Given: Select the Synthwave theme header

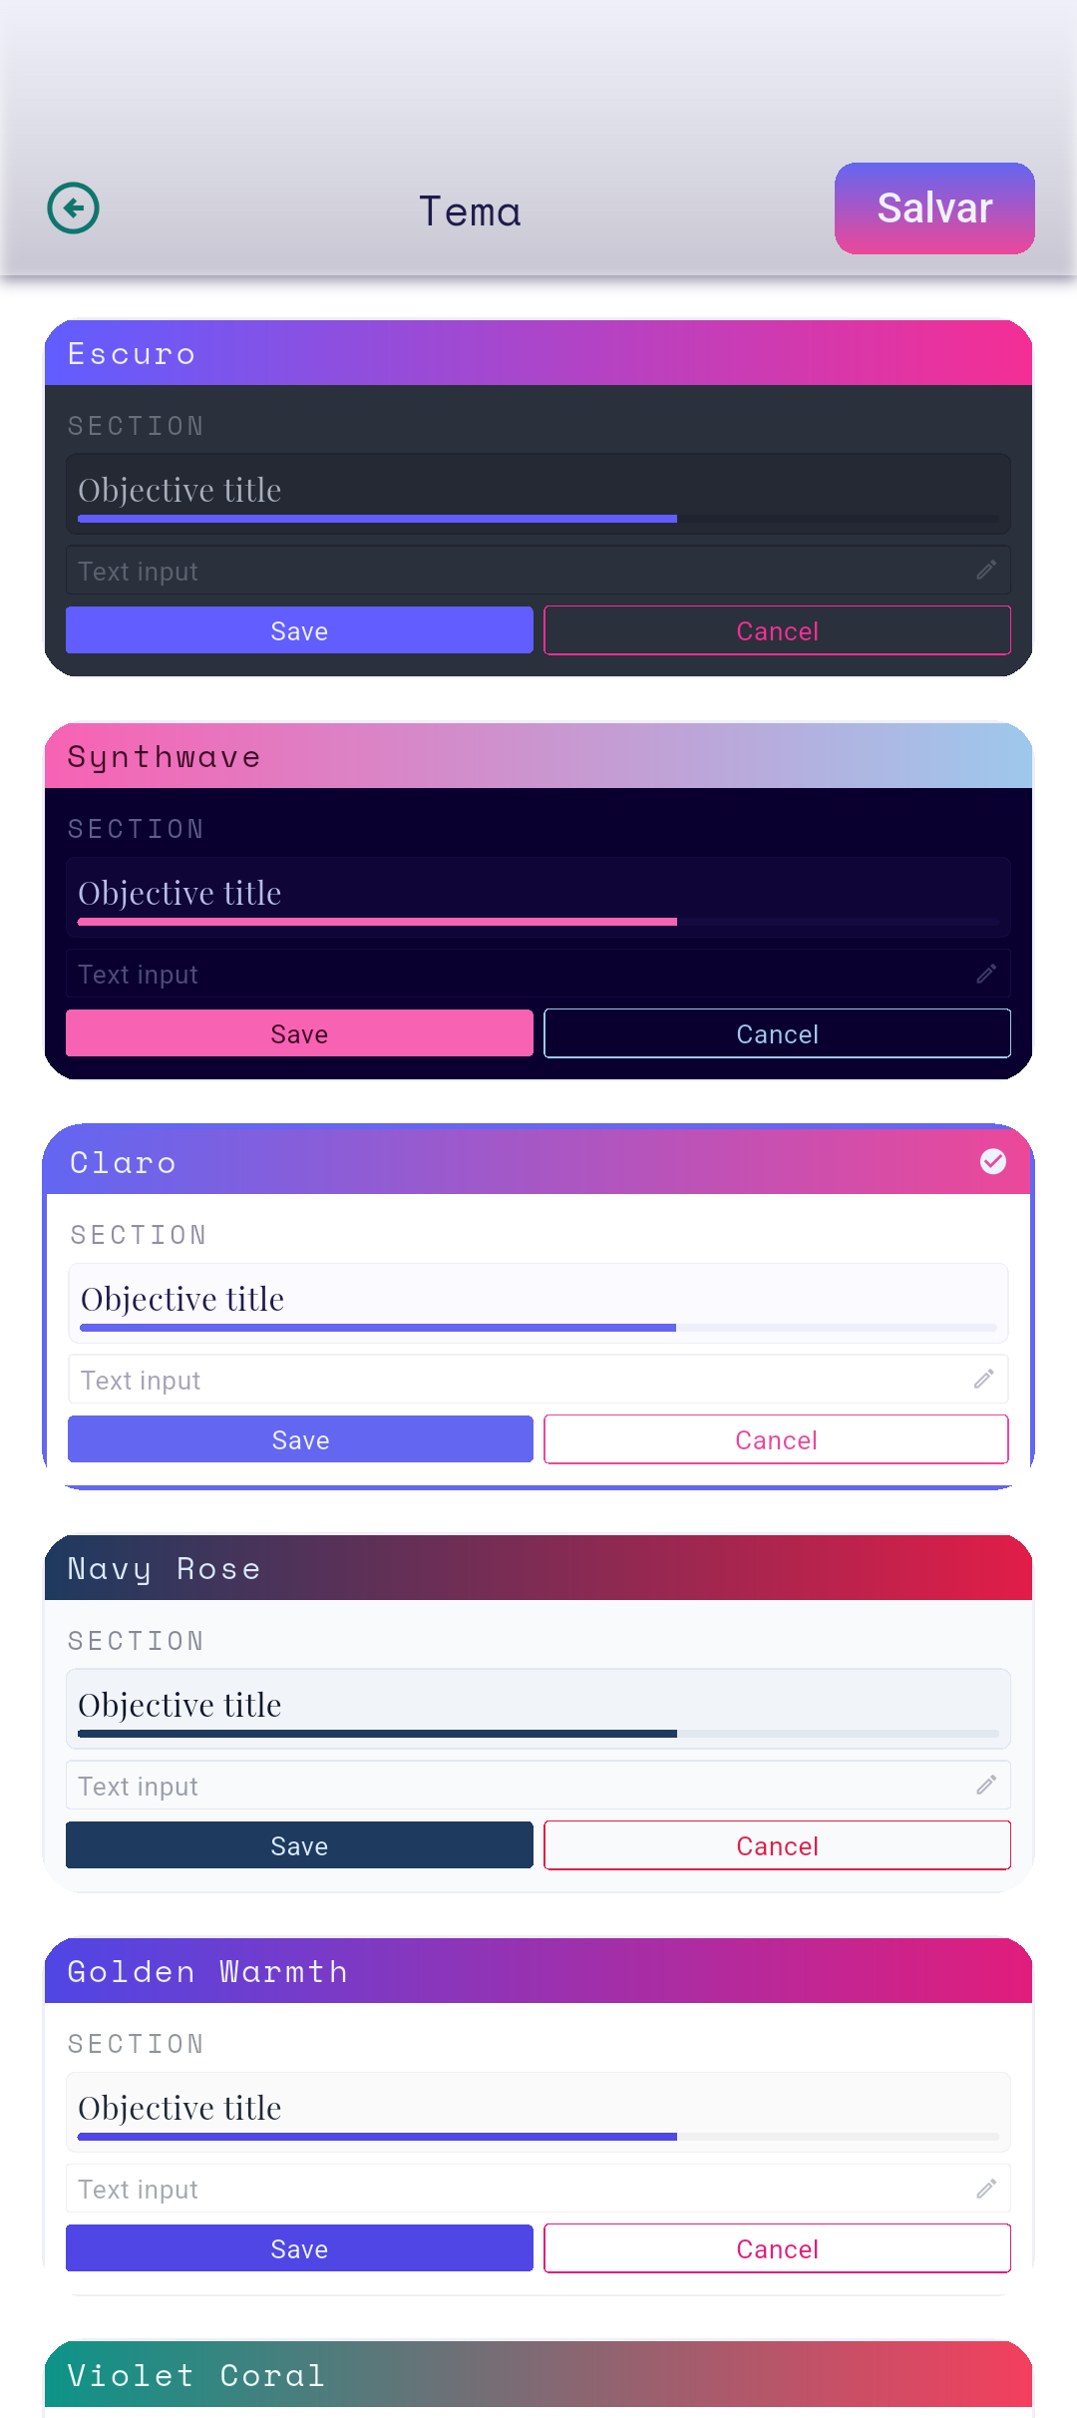Looking at the screenshot, I should (538, 756).
